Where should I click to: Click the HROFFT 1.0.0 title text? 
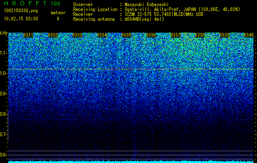click(32, 3)
